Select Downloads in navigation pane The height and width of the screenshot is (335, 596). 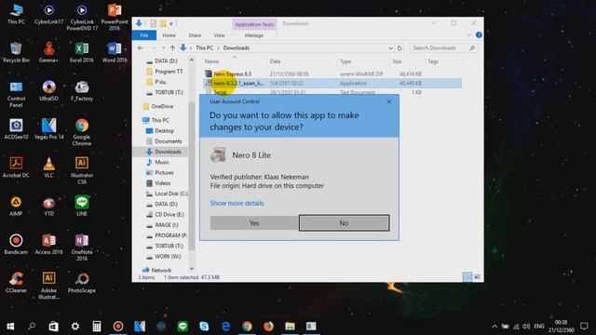tap(168, 152)
